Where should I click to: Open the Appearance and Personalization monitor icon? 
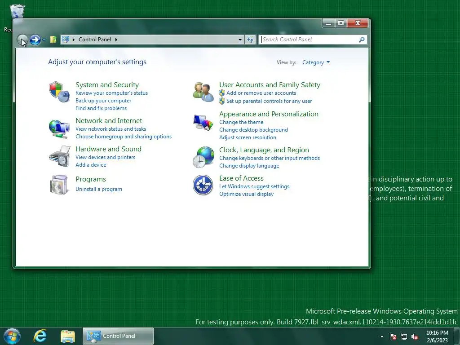pos(203,123)
